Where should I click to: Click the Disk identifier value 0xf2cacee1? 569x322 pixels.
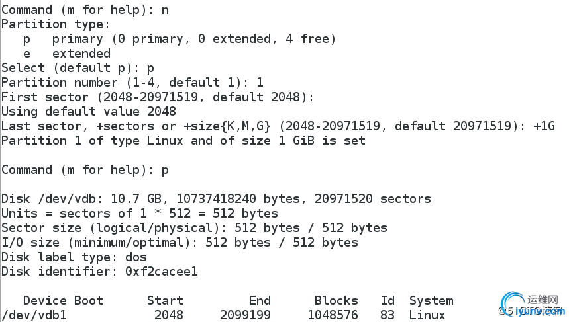pyautogui.click(x=162, y=271)
